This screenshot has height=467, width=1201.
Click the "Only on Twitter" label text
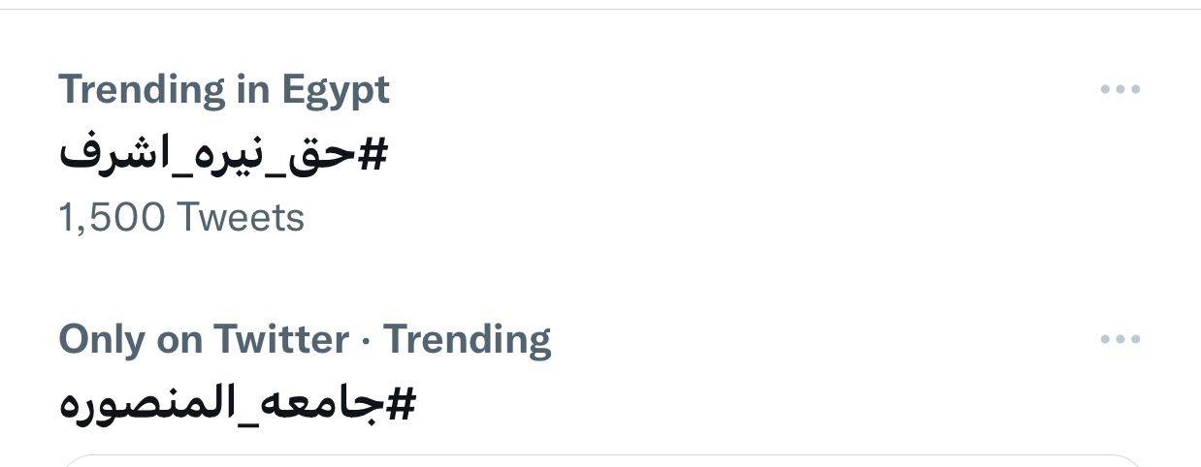pyautogui.click(x=204, y=340)
